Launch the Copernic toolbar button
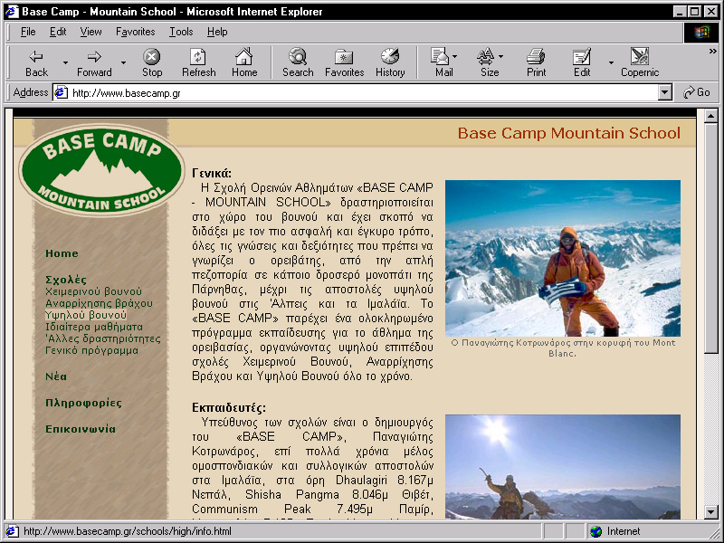The image size is (724, 543). click(x=640, y=62)
